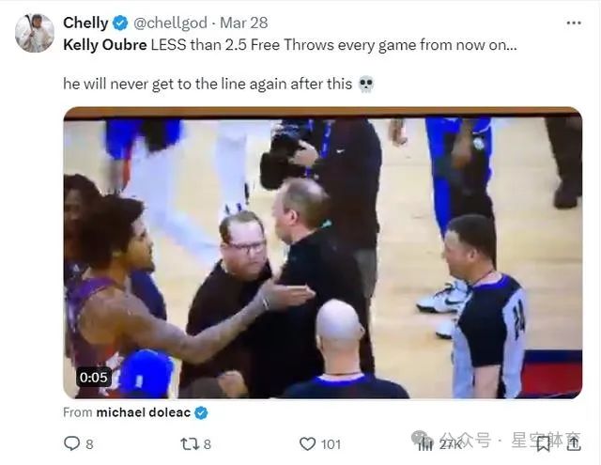Screen dimensions: 601x465
Task: Click the reply count number 8
Action: pos(89,444)
